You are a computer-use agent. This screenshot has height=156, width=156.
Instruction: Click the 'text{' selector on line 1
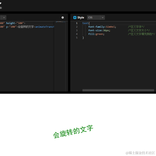click(x=86, y=23)
